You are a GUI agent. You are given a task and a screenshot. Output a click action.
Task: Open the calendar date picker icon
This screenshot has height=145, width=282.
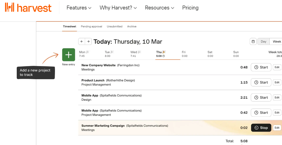253,42
